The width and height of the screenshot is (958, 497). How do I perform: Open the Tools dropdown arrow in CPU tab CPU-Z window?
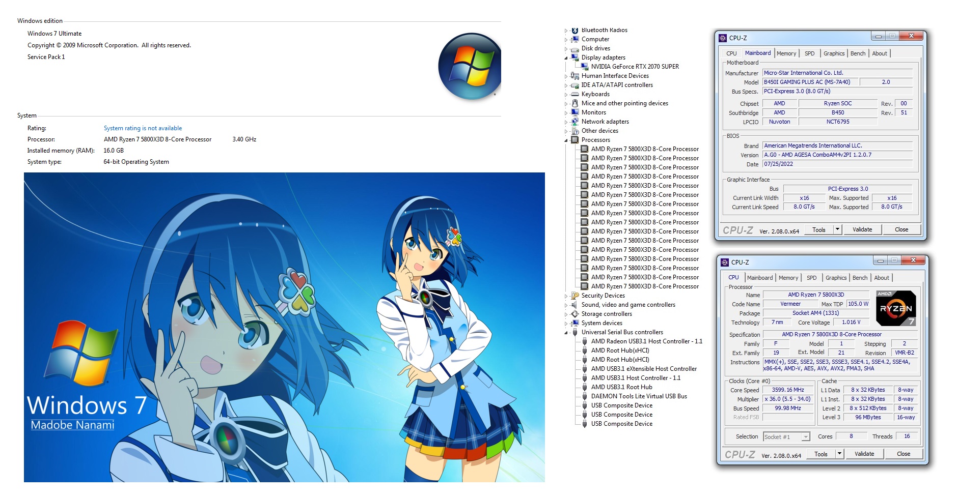[839, 454]
